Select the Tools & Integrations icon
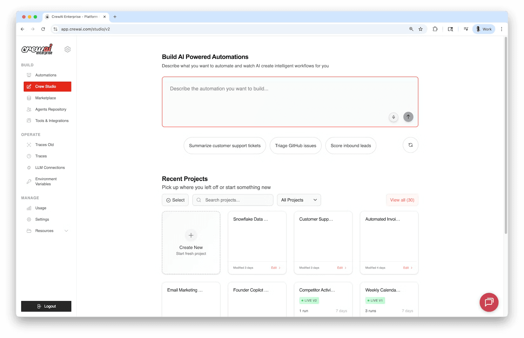524x338 pixels. coord(29,121)
